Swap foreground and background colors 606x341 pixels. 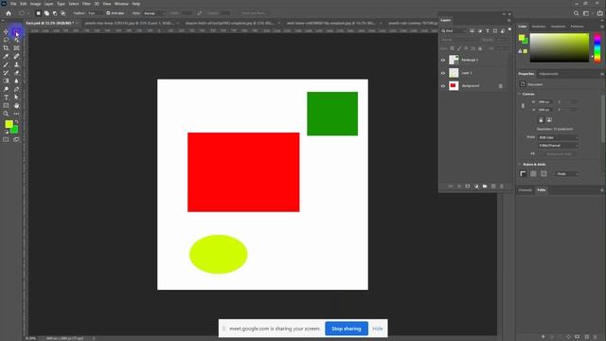tap(16, 122)
